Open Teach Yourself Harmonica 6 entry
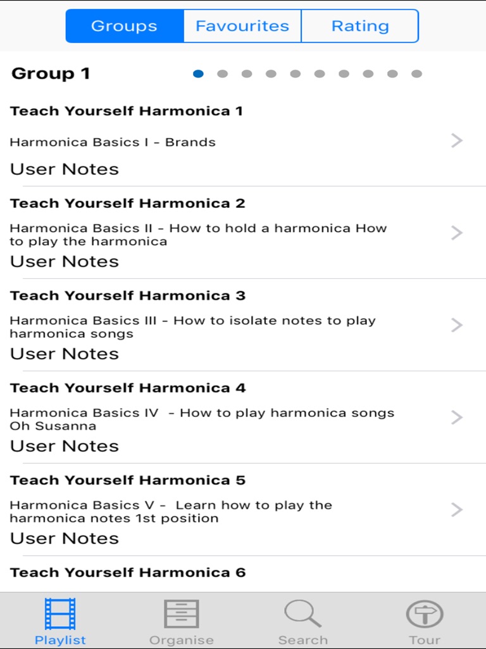Screen dimensions: 486x649 [128, 572]
